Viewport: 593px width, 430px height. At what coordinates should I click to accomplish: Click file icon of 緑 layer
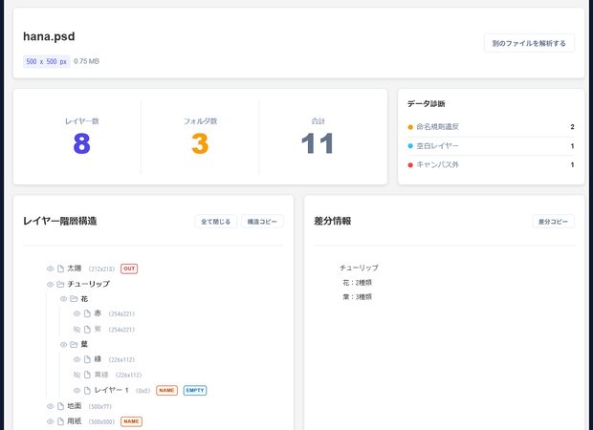click(87, 359)
